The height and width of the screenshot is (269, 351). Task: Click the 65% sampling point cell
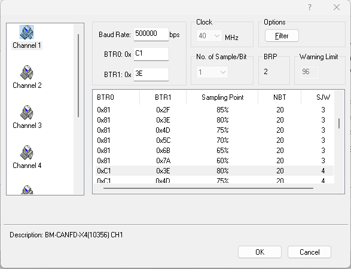(x=222, y=151)
